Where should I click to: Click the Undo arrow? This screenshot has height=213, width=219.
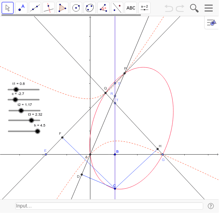pyautogui.click(x=169, y=8)
